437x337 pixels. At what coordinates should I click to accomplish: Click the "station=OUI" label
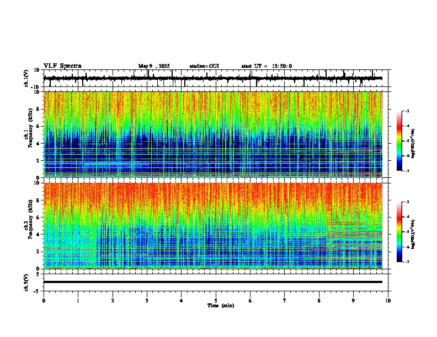click(204, 66)
